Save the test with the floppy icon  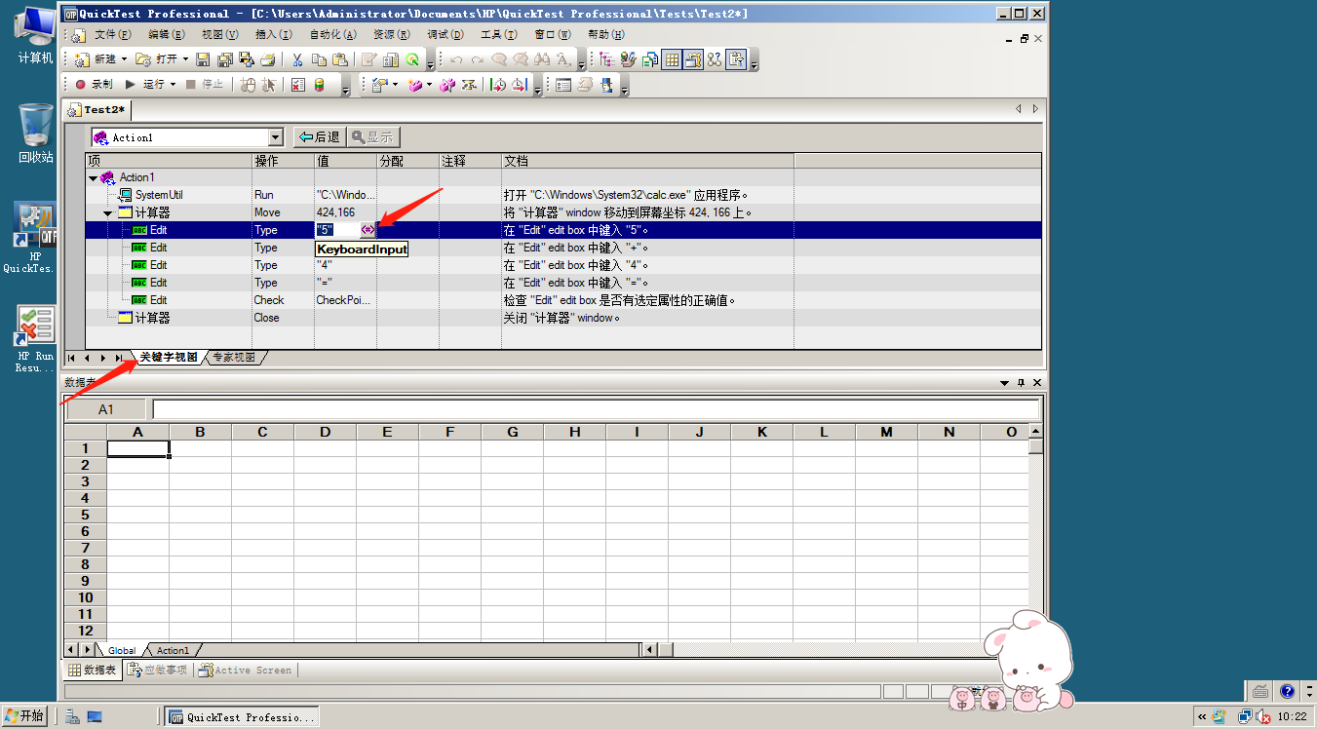pyautogui.click(x=203, y=59)
